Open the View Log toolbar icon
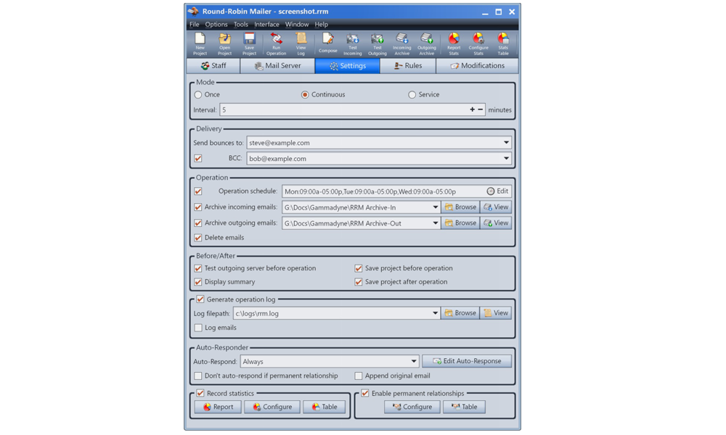 pos(301,43)
